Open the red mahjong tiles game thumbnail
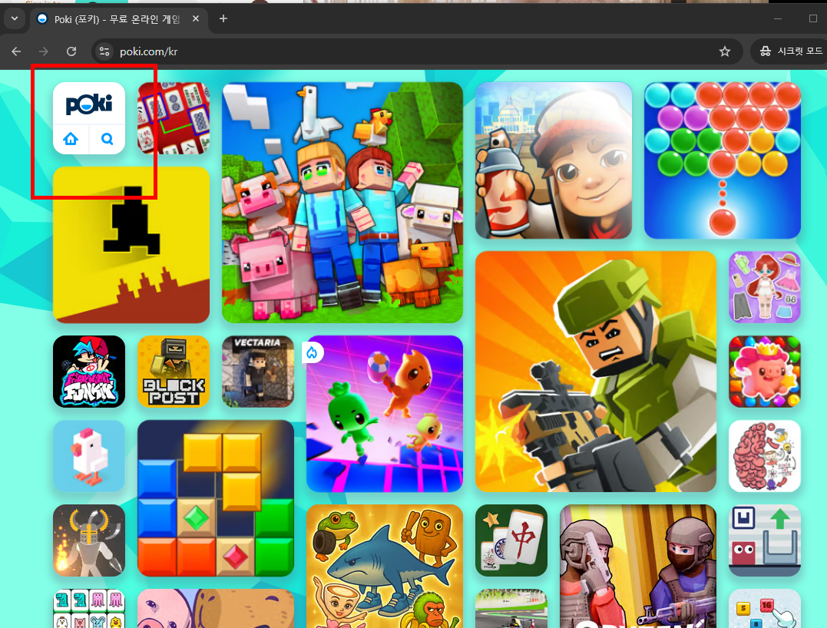 click(174, 118)
